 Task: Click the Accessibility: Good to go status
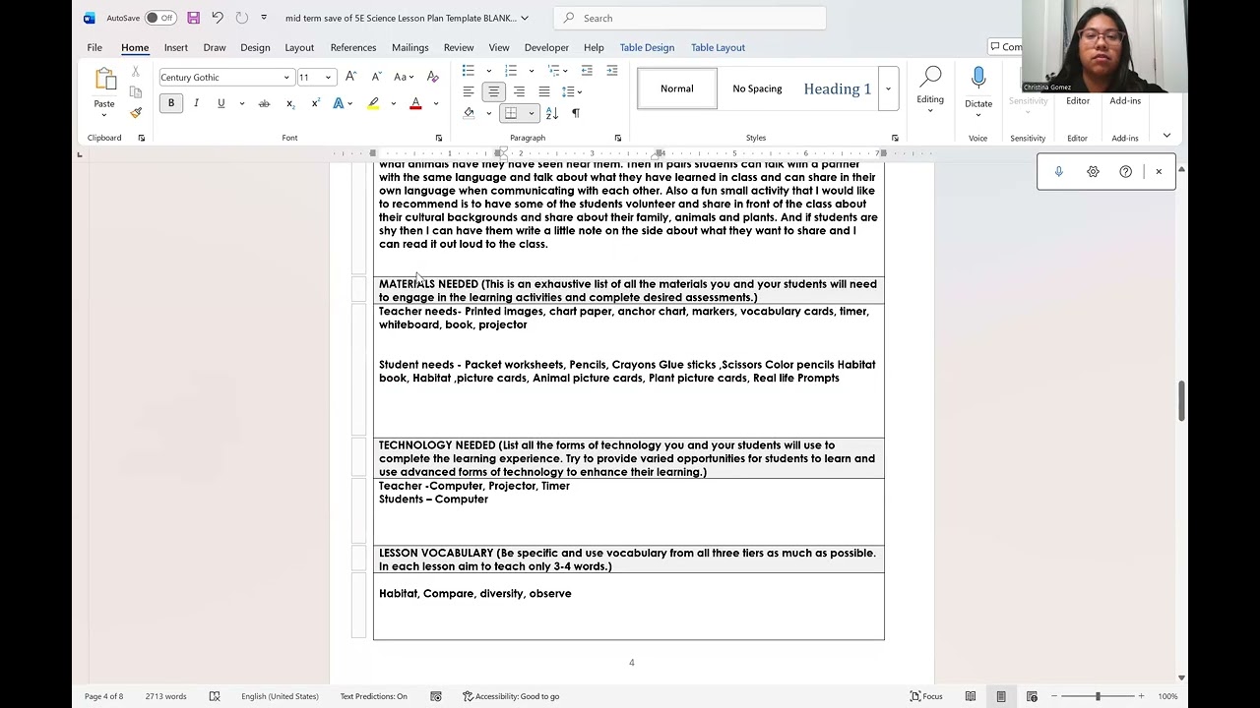[x=511, y=696]
